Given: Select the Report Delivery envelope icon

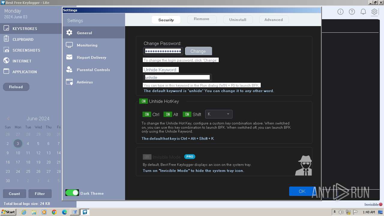Looking at the screenshot, I should point(69,57).
